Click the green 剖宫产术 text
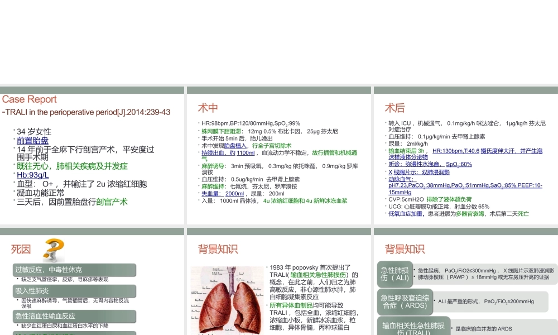Screen dimensions: 558x335 tap(112, 202)
